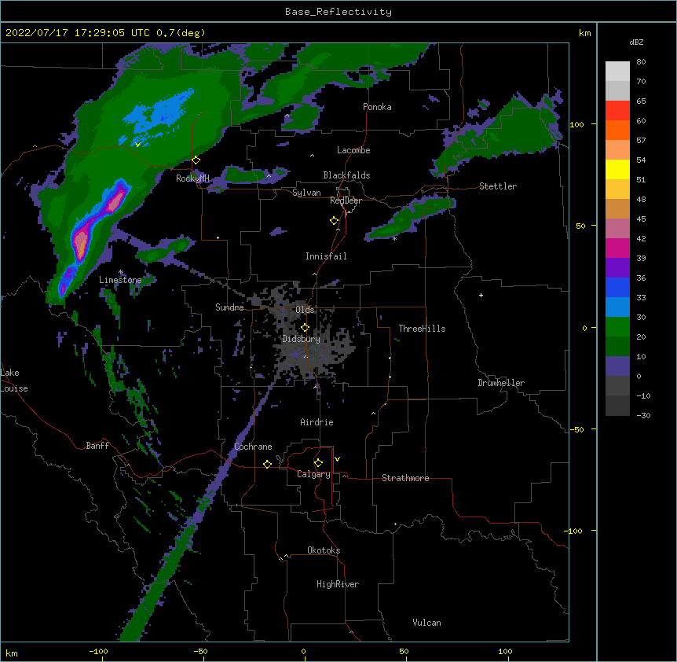Viewport: 677px width, 662px height.
Task: Click the yellow diamond marker above Calgary
Action: (318, 463)
